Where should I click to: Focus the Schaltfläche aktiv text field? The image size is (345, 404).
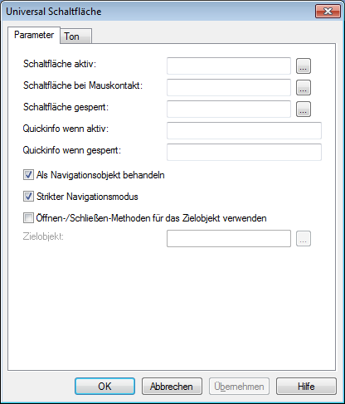click(x=229, y=66)
